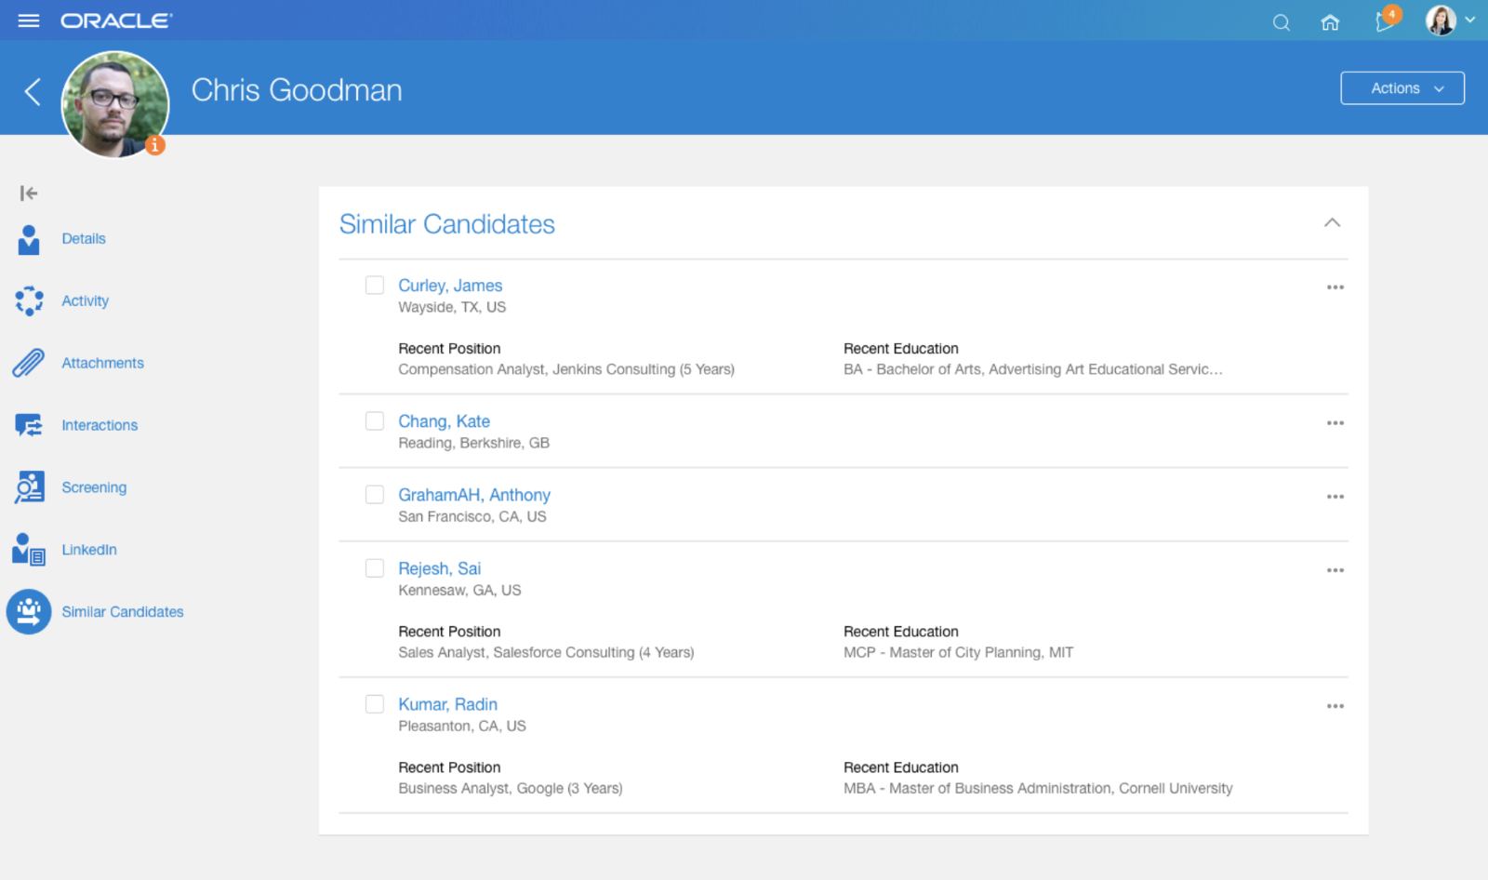The image size is (1488, 880).
Task: Open the hamburger navigation menu
Action: coord(29,20)
